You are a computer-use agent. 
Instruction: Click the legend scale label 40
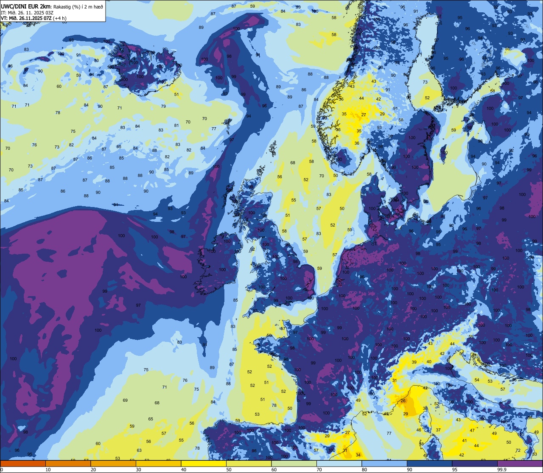pyautogui.click(x=184, y=470)
